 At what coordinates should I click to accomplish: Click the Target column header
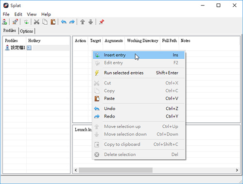point(95,41)
